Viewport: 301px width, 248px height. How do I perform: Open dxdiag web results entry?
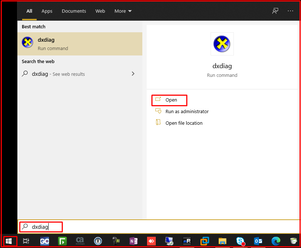[x=80, y=74]
